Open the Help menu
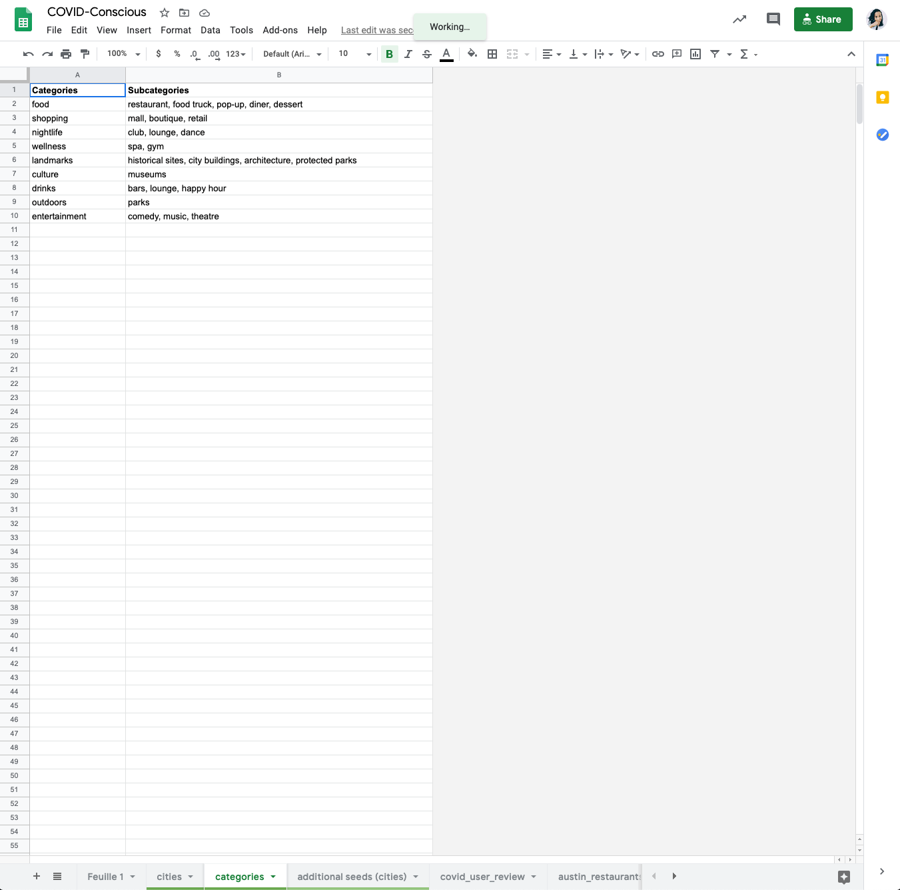 coord(317,30)
